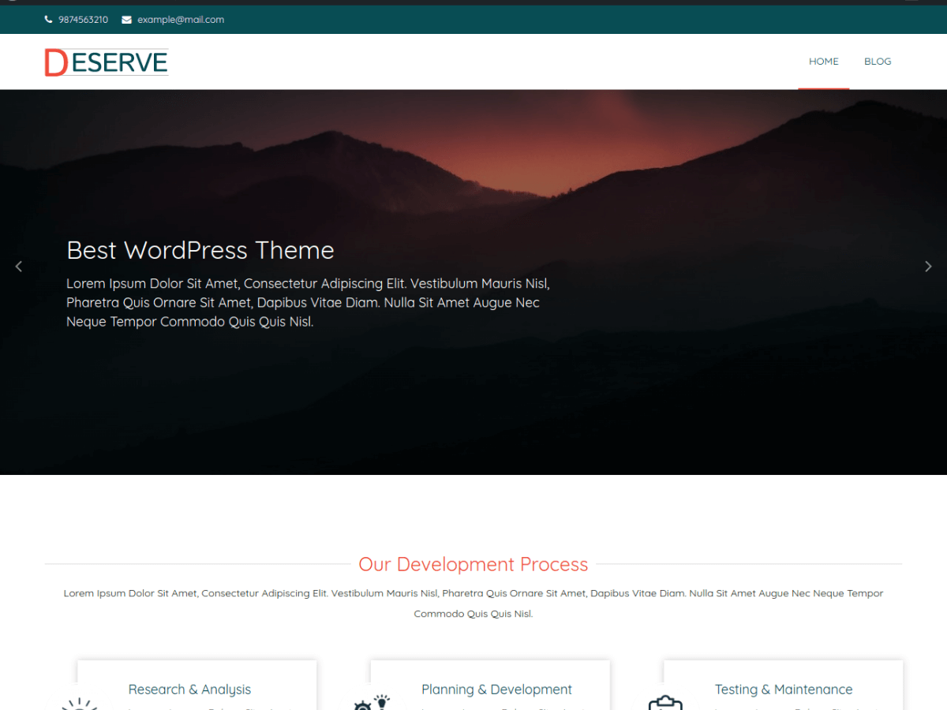Click the example@mail.com email address
This screenshot has width=947, height=710.
181,20
